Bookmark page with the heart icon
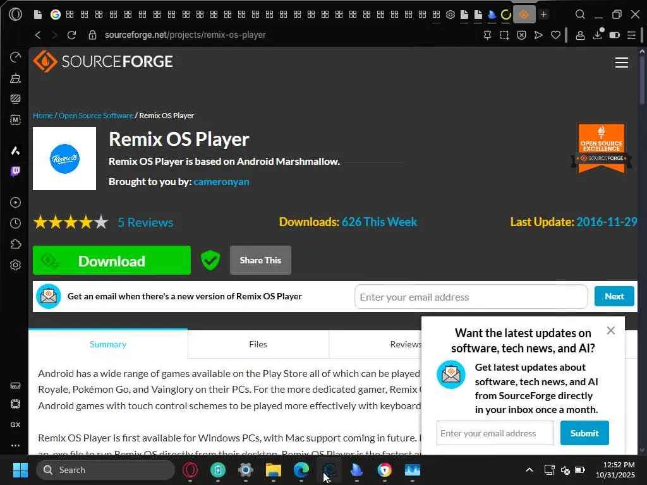Viewport: 647px width, 485px height. click(x=556, y=35)
